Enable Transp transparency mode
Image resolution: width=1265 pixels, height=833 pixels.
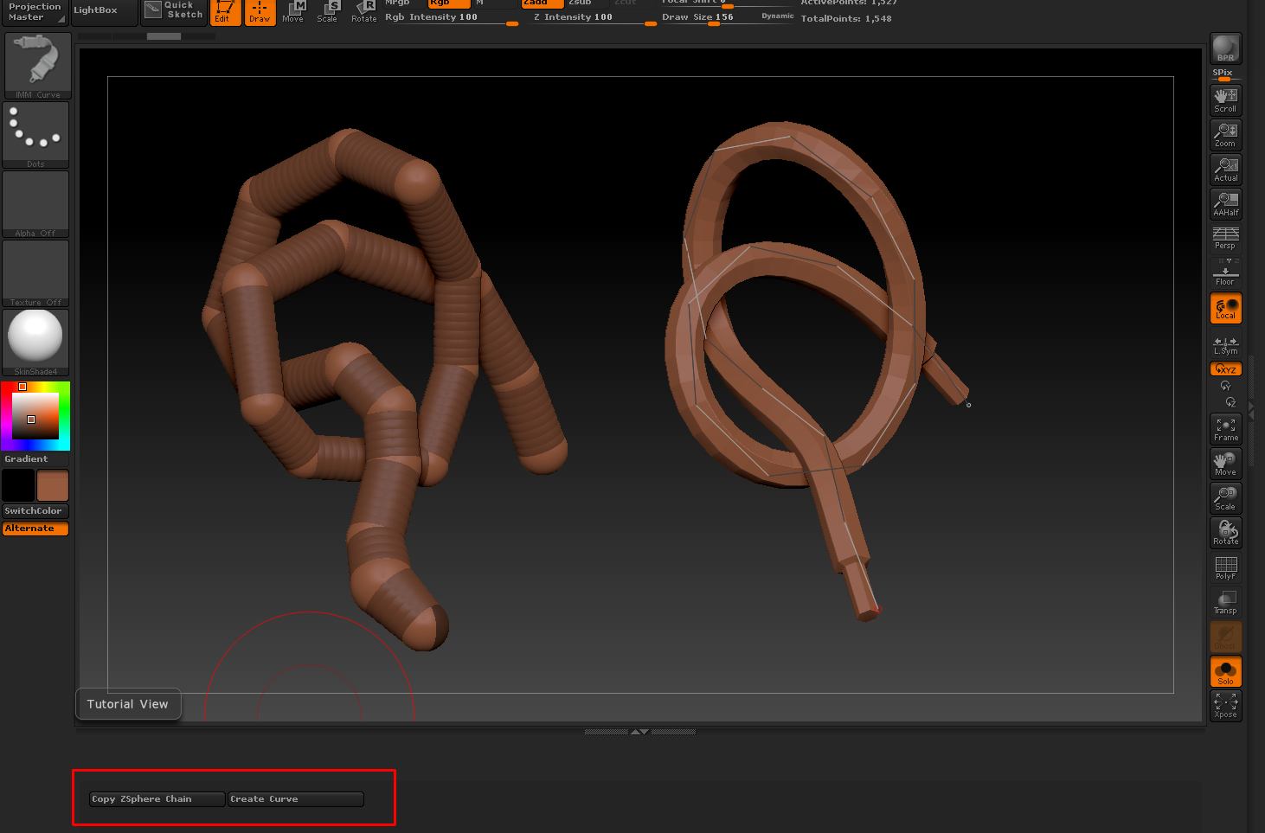(1225, 601)
